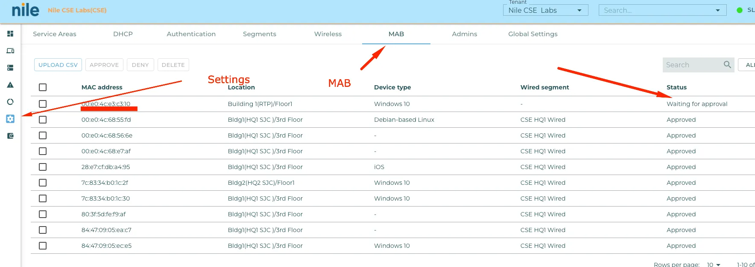This screenshot has height=267, width=755.
Task: Select checkbox for MAC 00:e0:4c:68:e7:af
Action: (x=43, y=151)
